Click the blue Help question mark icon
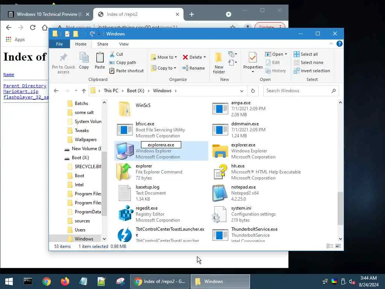Image resolution: width=385 pixels, height=289 pixels. tap(340, 44)
